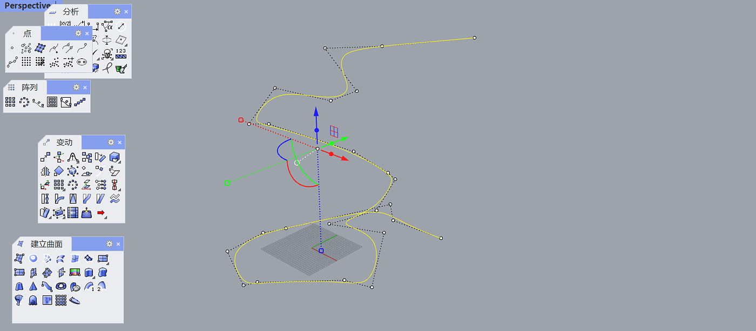The width and height of the screenshot is (756, 331).
Task: Click the red arrow icon in 变动 panel
Action: [100, 213]
